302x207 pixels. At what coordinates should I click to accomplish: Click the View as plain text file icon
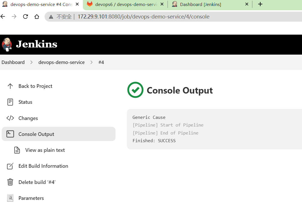click(x=17, y=150)
